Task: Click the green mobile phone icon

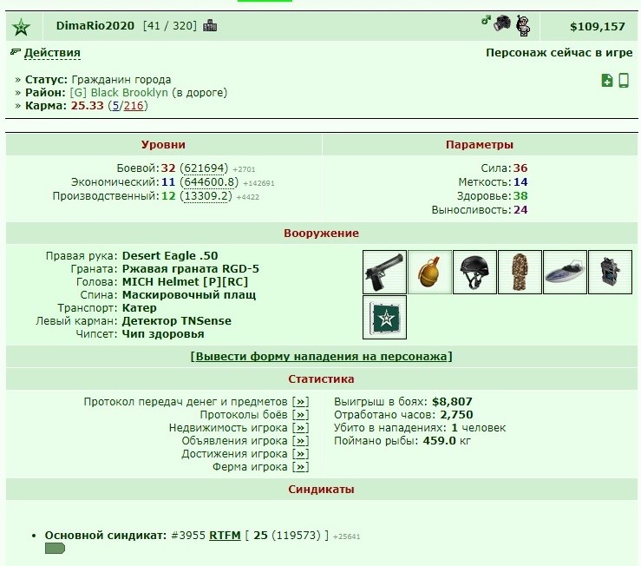Action: (x=624, y=80)
